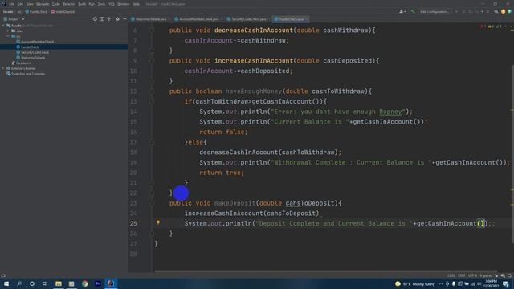This screenshot has height=289, width=514.
Task: Open the notification center icon
Action: pyautogui.click(x=506, y=283)
